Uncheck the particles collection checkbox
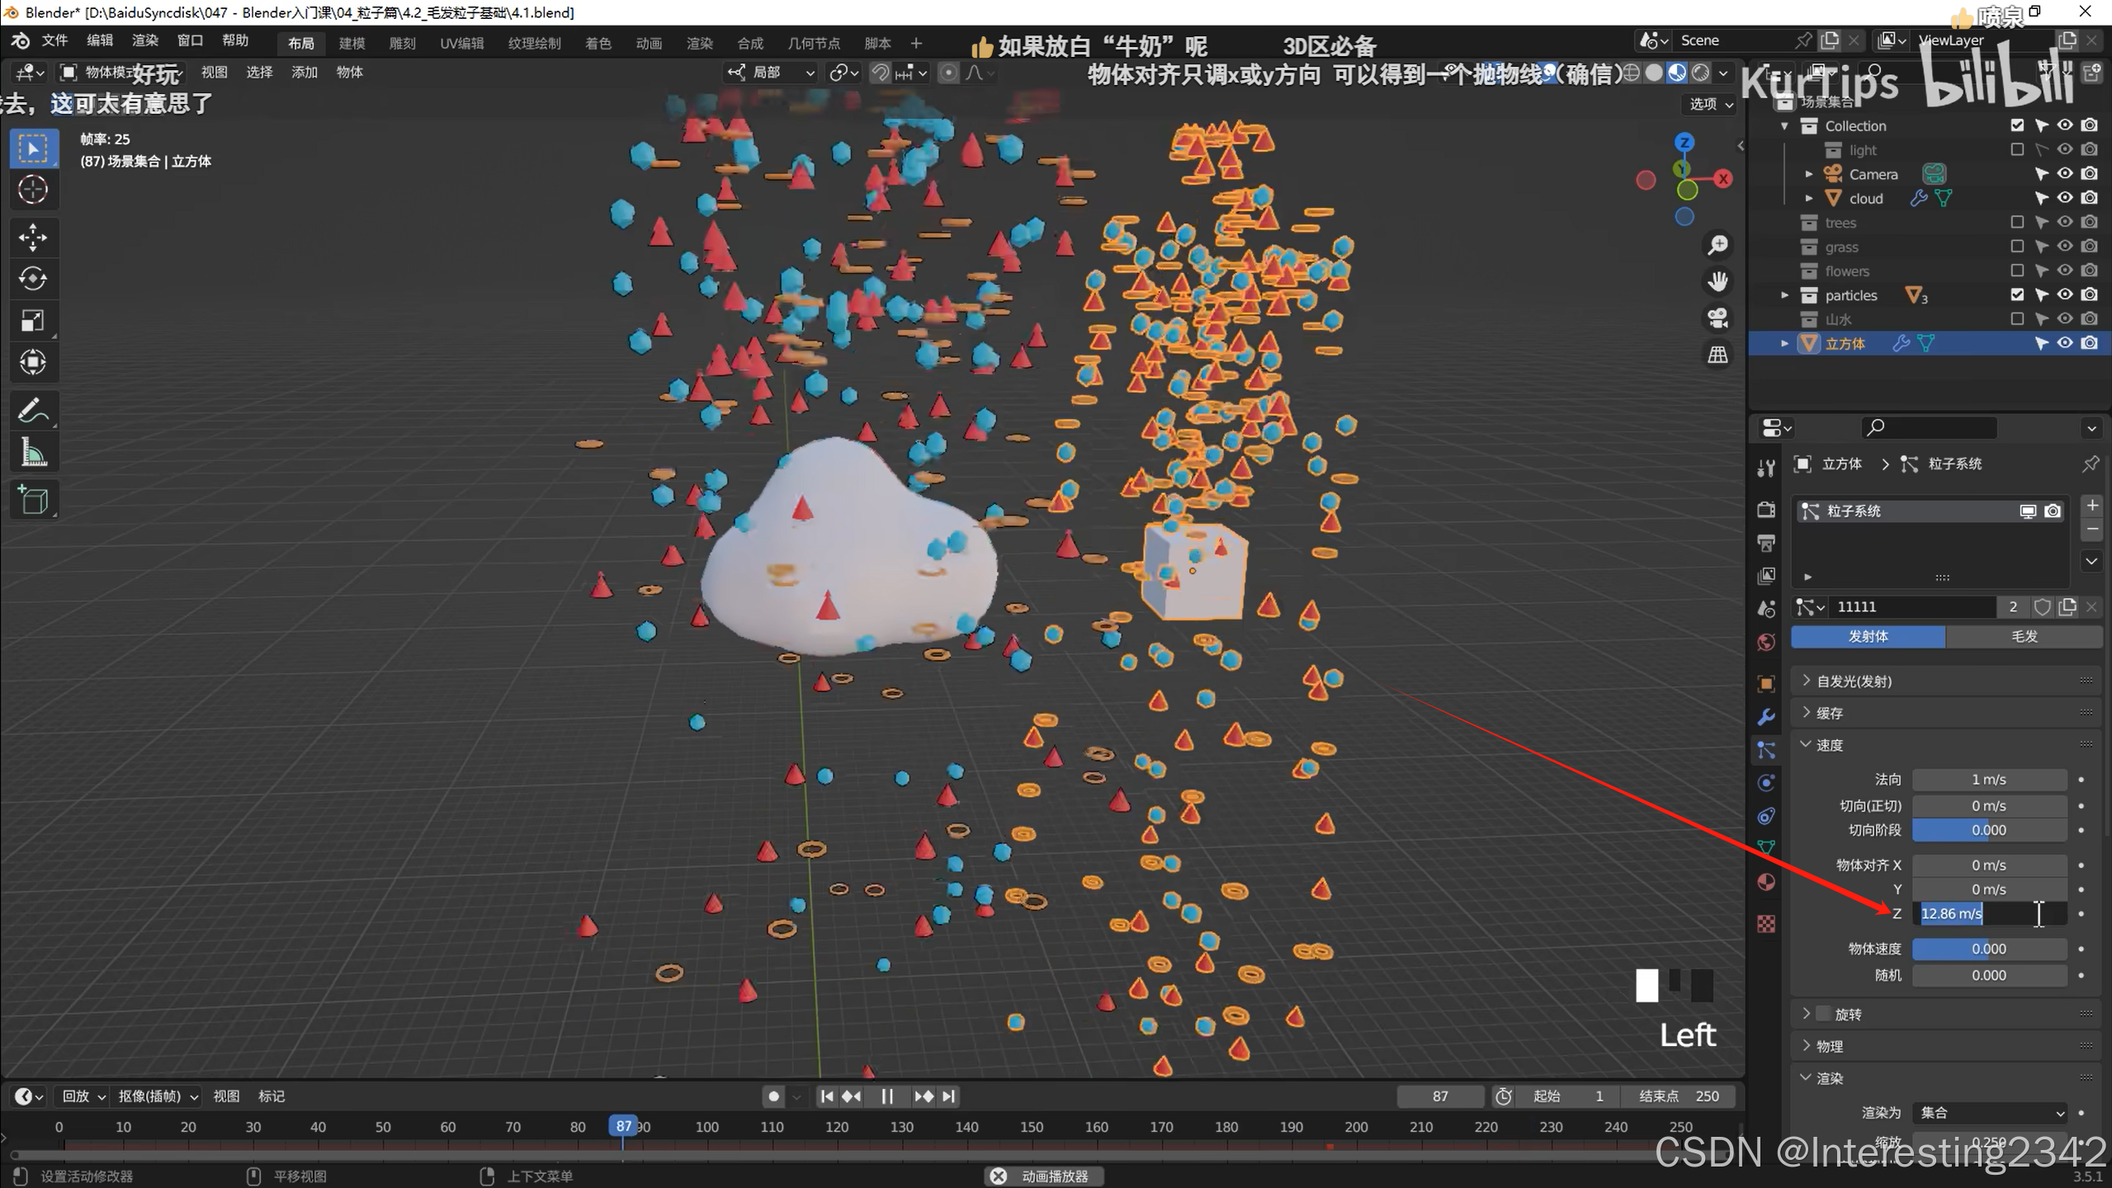The height and width of the screenshot is (1188, 2112). 2016,295
